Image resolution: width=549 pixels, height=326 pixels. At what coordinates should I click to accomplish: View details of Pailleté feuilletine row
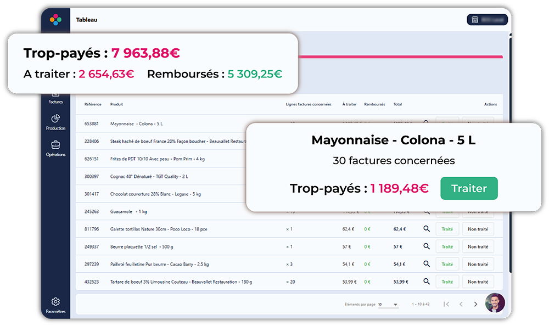click(x=426, y=263)
